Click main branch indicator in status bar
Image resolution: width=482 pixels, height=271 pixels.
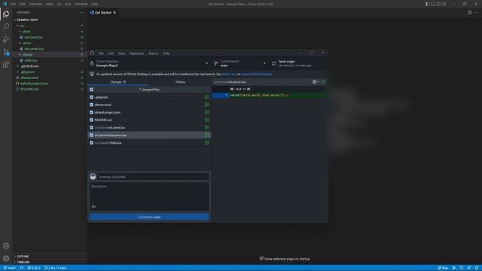click(x=10, y=268)
